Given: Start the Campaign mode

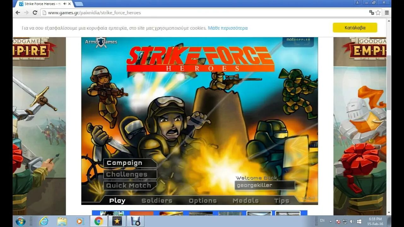Looking at the screenshot, I should pyautogui.click(x=130, y=163).
